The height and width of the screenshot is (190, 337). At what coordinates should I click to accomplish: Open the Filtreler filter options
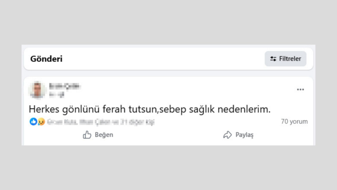tap(285, 59)
